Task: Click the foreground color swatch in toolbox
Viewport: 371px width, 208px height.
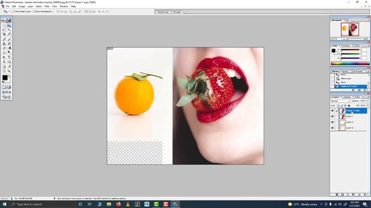Action: coord(5,77)
